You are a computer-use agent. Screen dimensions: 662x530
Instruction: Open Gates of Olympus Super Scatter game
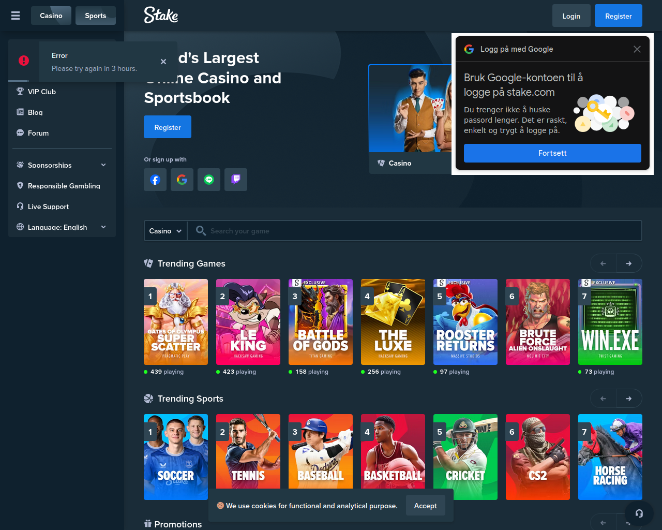(176, 322)
